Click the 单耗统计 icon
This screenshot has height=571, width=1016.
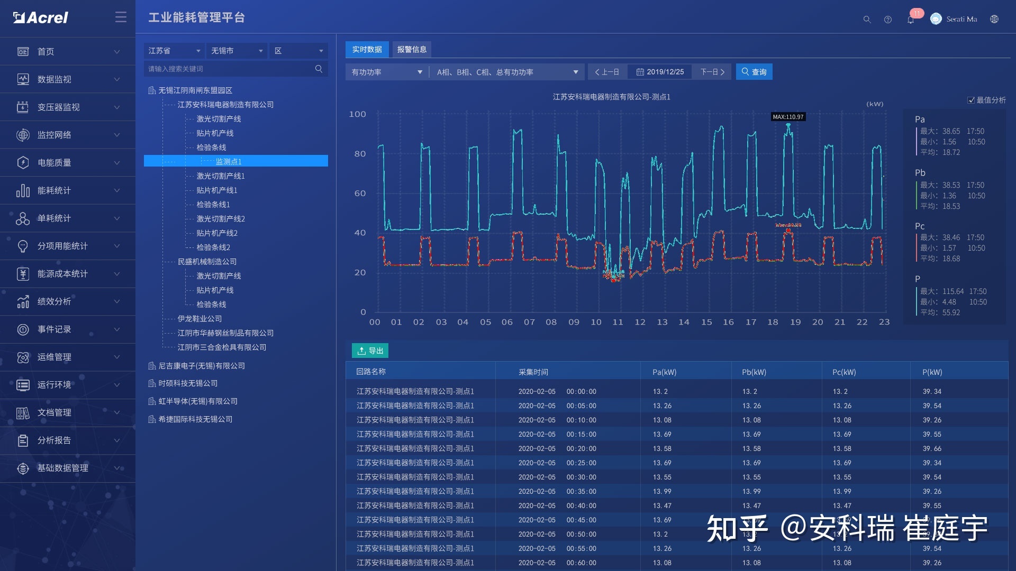point(23,218)
